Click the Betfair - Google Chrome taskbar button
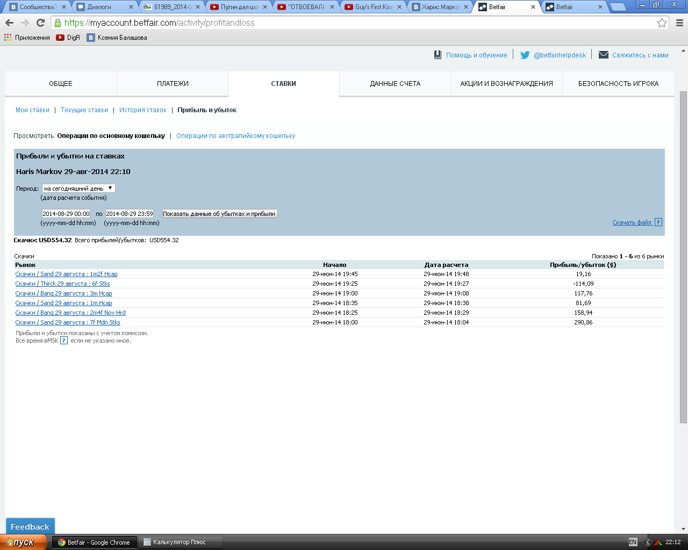 tap(95, 542)
